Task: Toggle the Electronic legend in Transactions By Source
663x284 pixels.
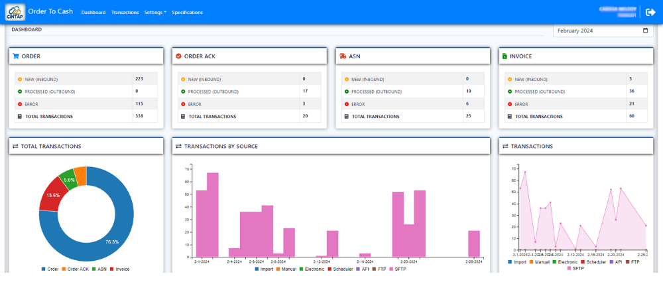Action: [312, 269]
